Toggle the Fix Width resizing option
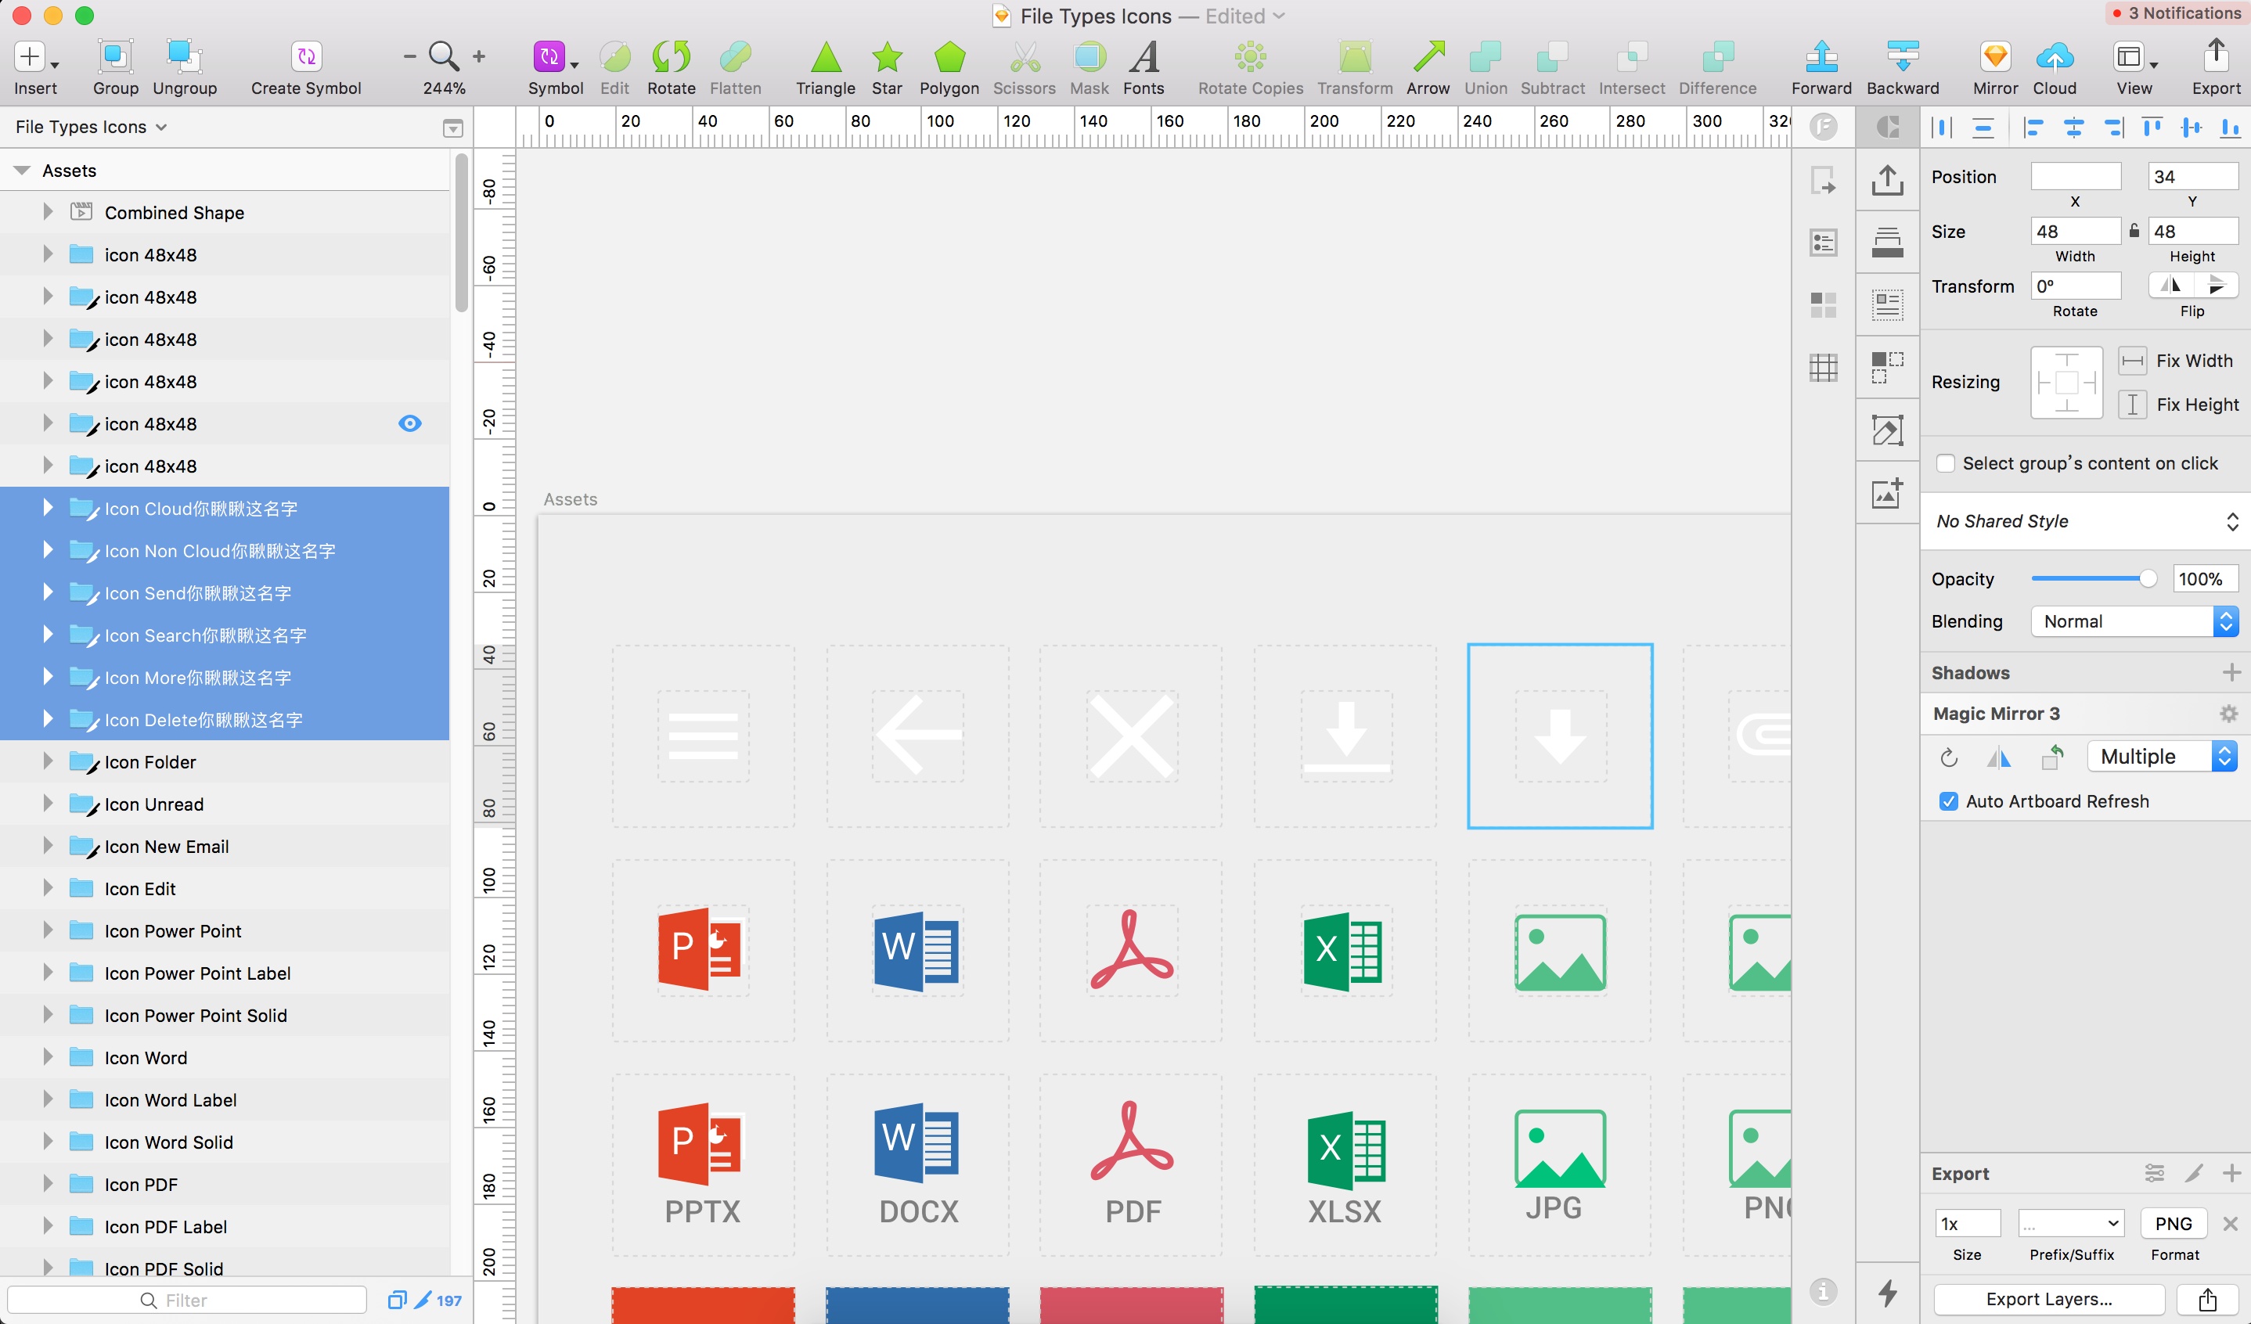2251x1324 pixels. (x=2132, y=361)
